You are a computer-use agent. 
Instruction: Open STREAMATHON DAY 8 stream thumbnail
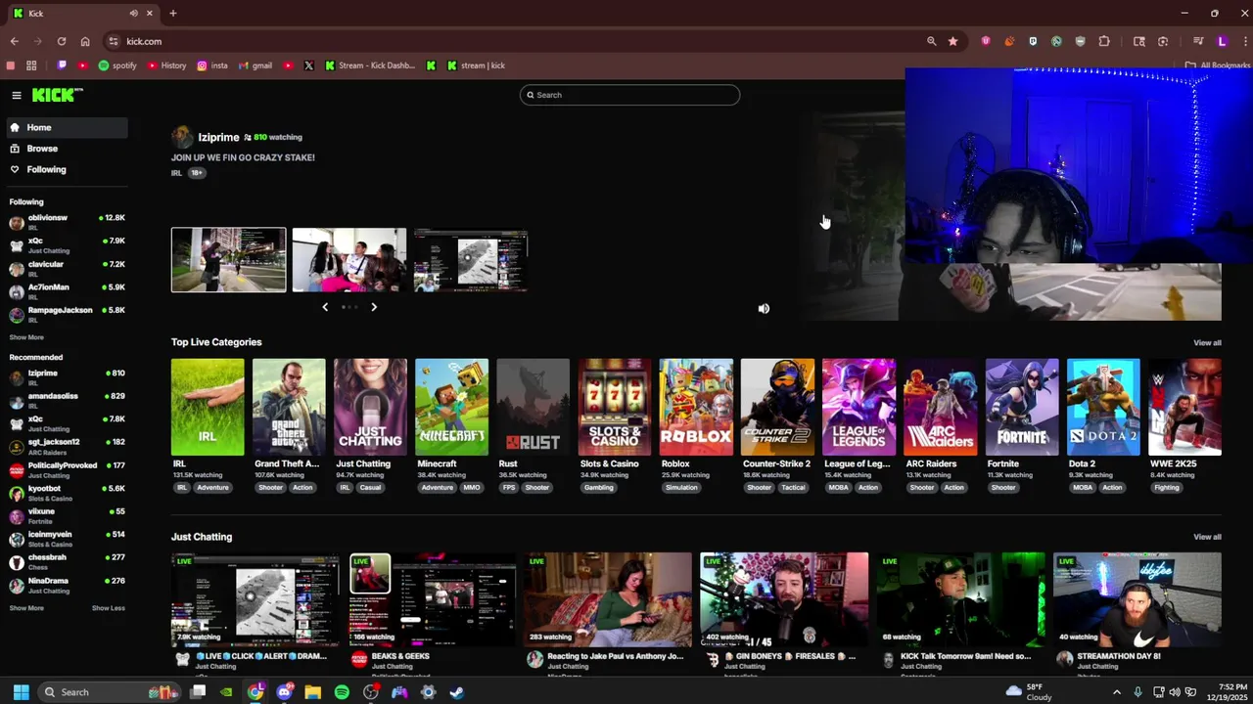pos(1137,599)
